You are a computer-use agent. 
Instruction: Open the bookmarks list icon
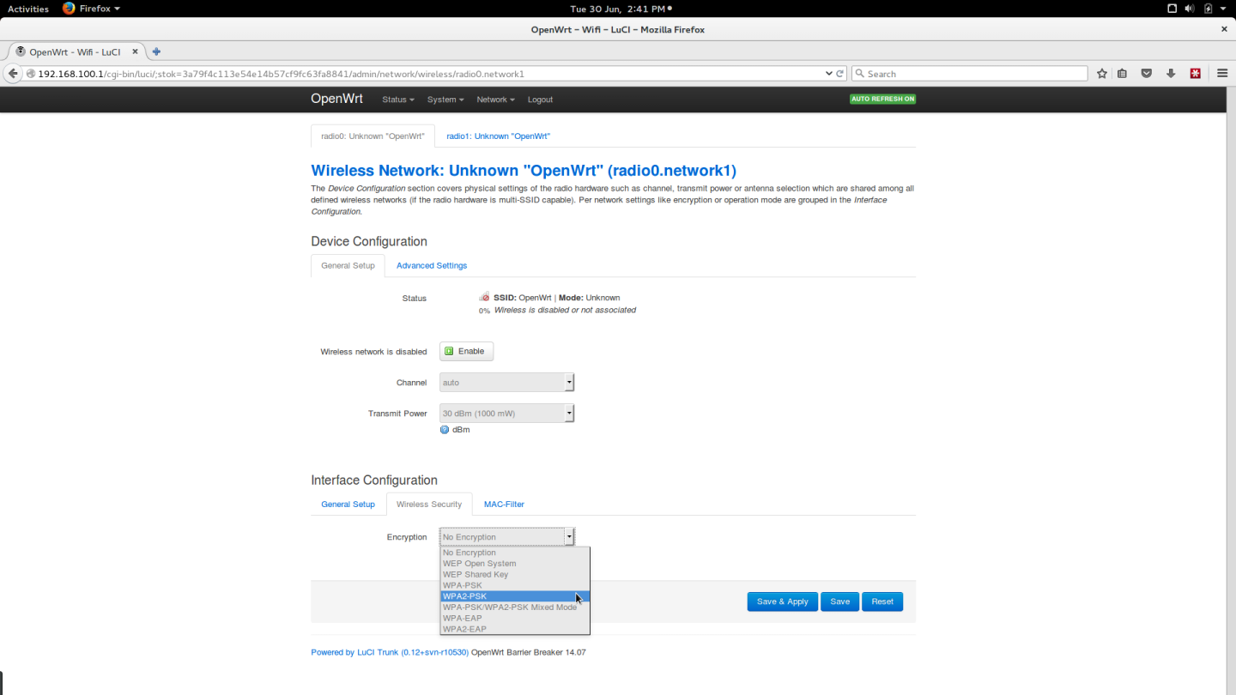(x=1123, y=74)
